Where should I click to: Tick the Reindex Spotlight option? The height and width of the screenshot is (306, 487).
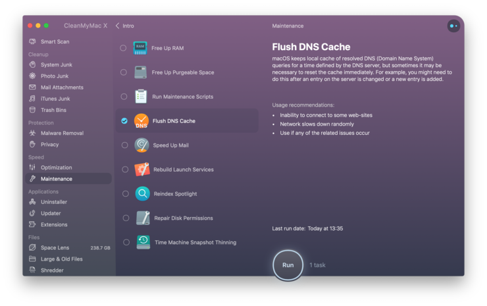point(126,193)
